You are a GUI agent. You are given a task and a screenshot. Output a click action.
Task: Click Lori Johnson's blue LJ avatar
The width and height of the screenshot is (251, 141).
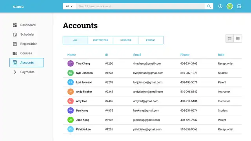tap(71, 82)
